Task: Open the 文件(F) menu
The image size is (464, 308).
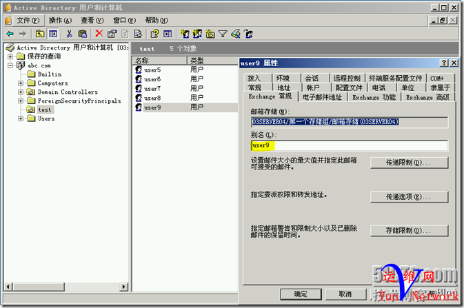Action: pyautogui.click(x=28, y=21)
